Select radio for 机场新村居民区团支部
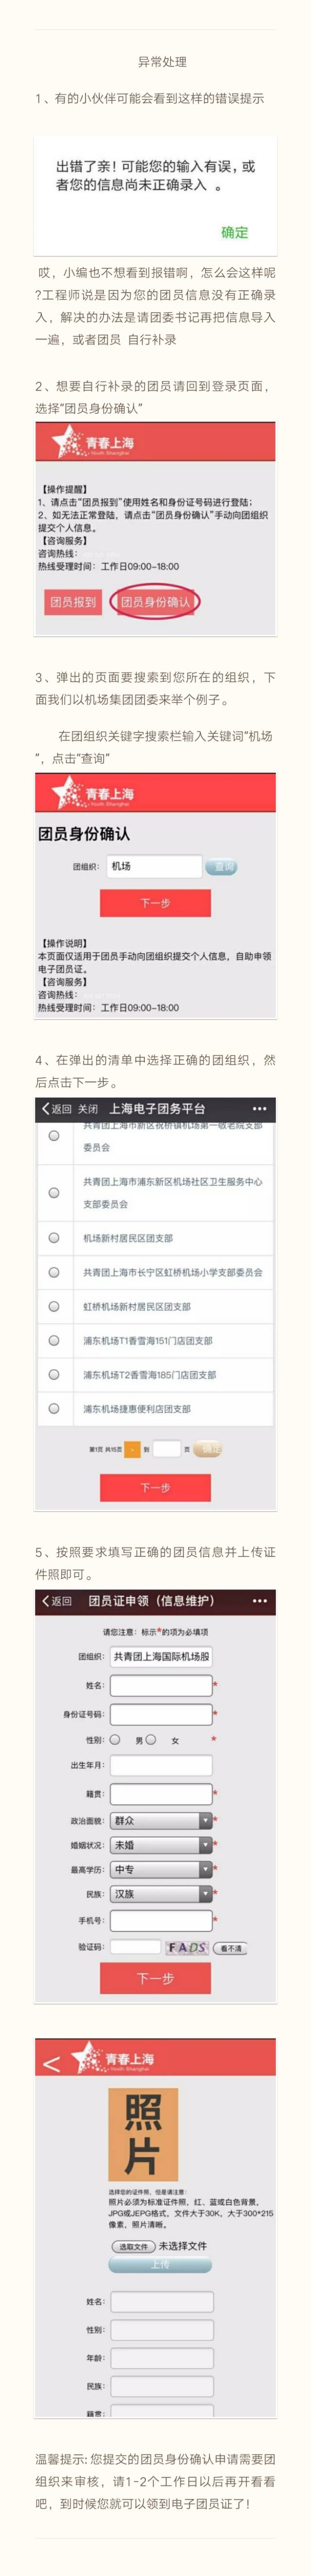This screenshot has width=311, height=2576. point(54,1237)
